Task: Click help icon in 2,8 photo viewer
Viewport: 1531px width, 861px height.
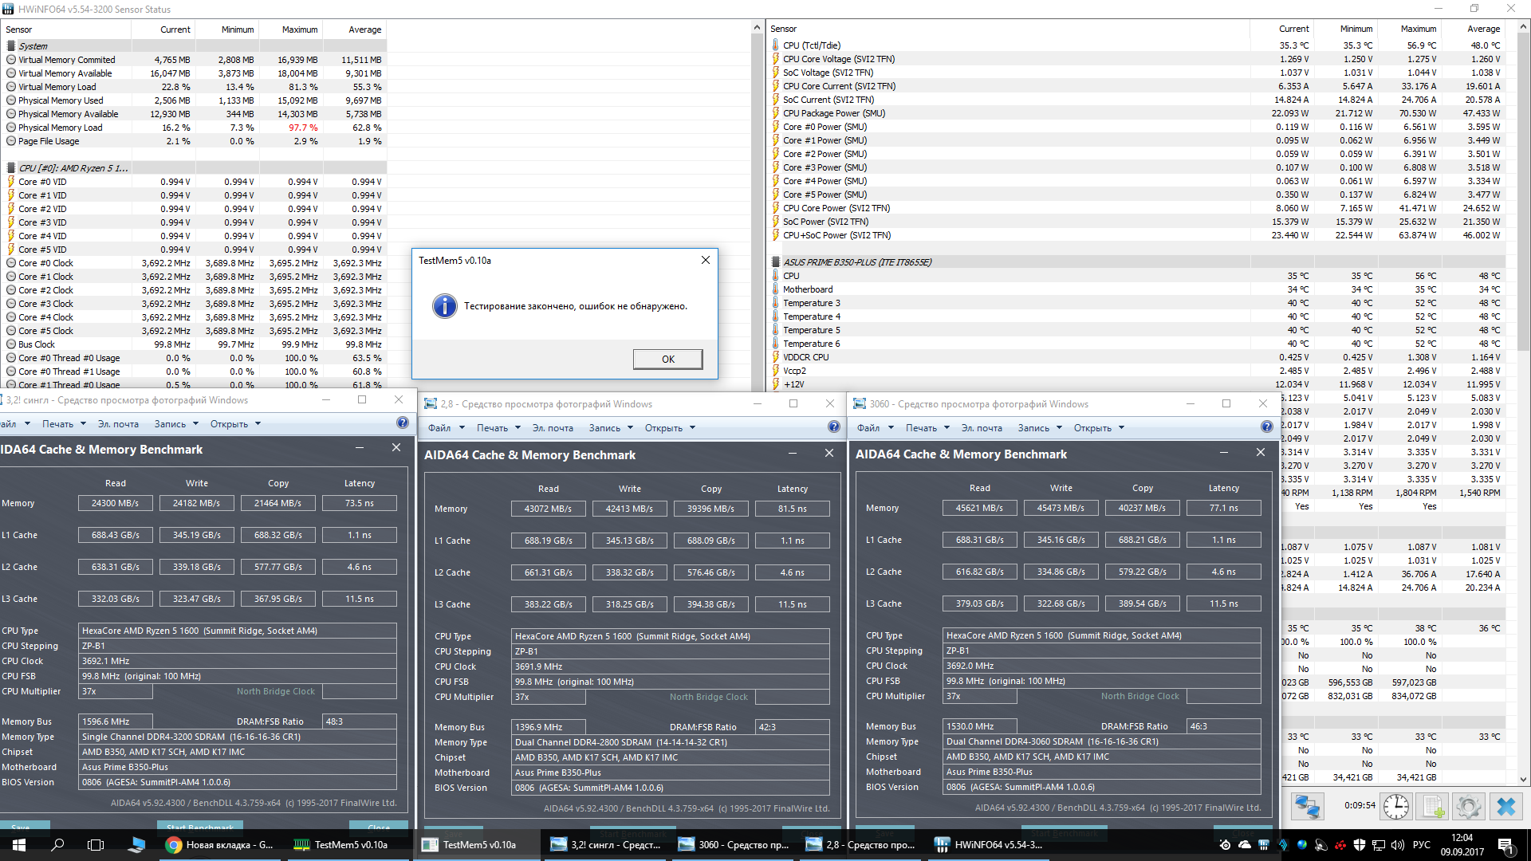Action: (834, 427)
